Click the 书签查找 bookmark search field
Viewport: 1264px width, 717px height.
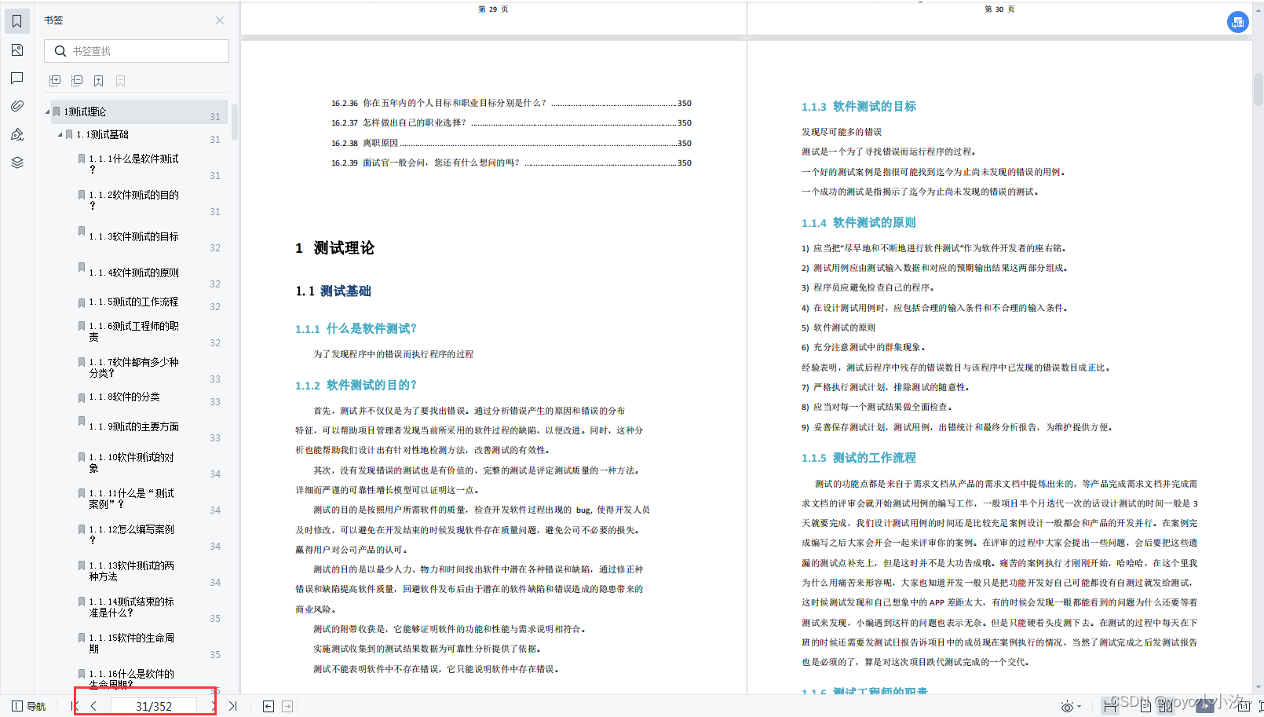point(137,51)
